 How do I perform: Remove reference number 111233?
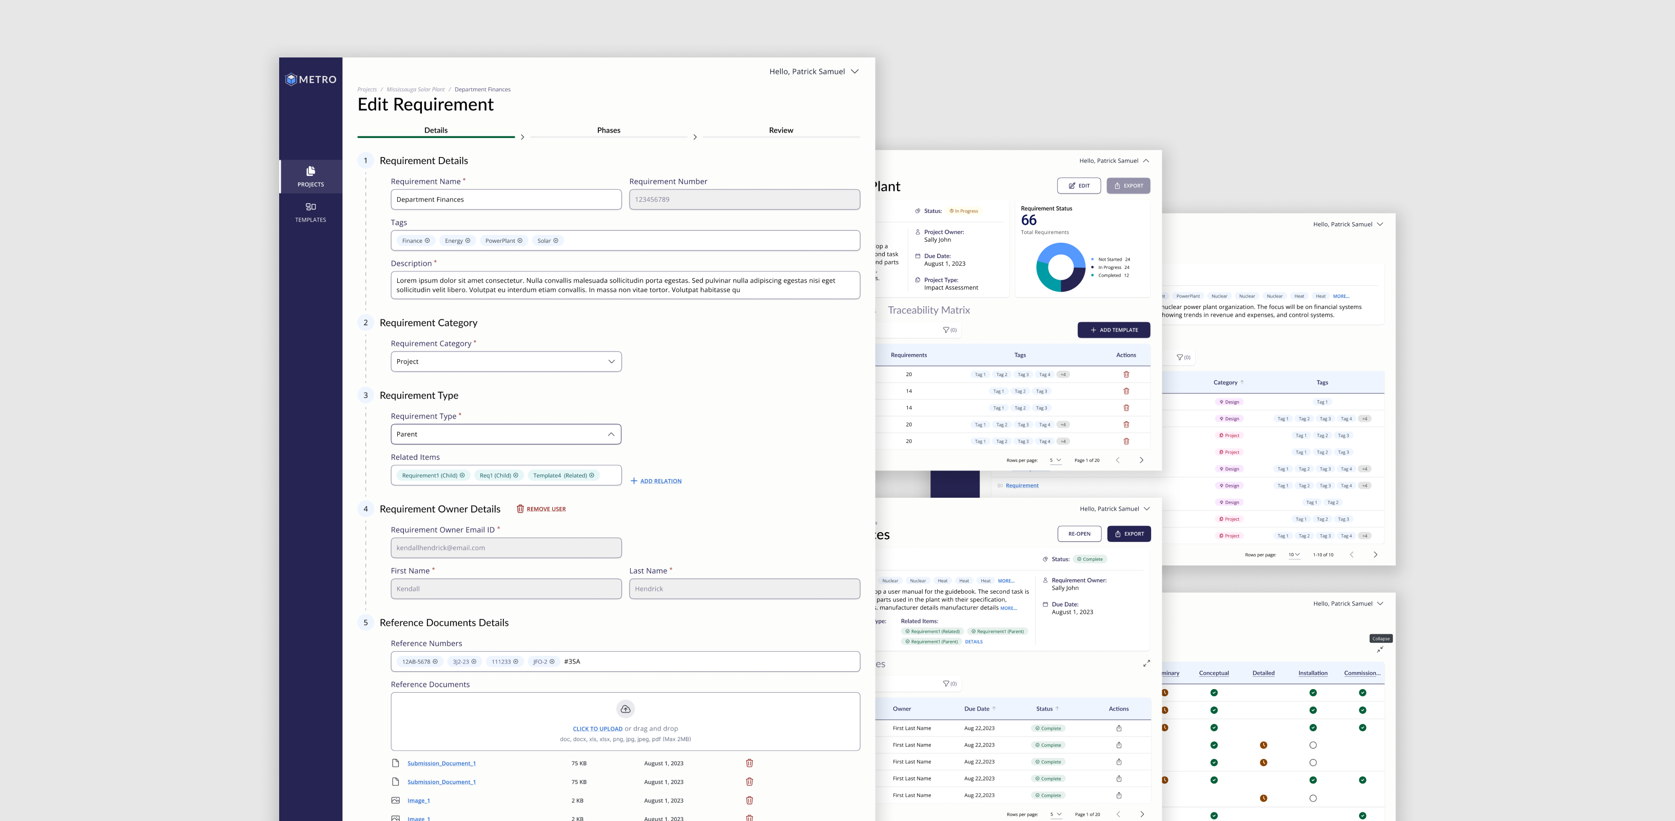click(x=516, y=661)
